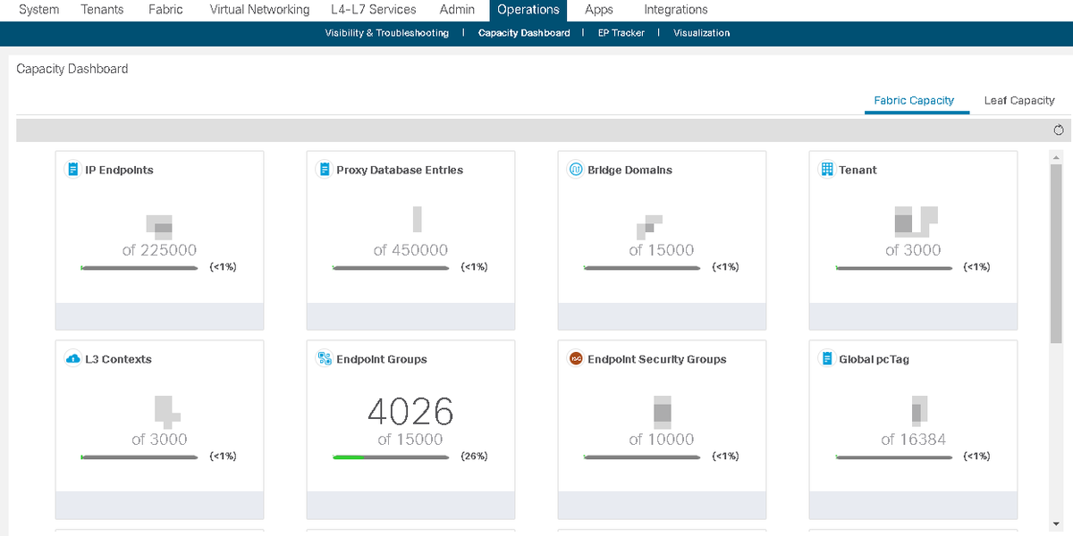
Task: Click the Proxy Database Entries usage bar
Action: coord(391,267)
